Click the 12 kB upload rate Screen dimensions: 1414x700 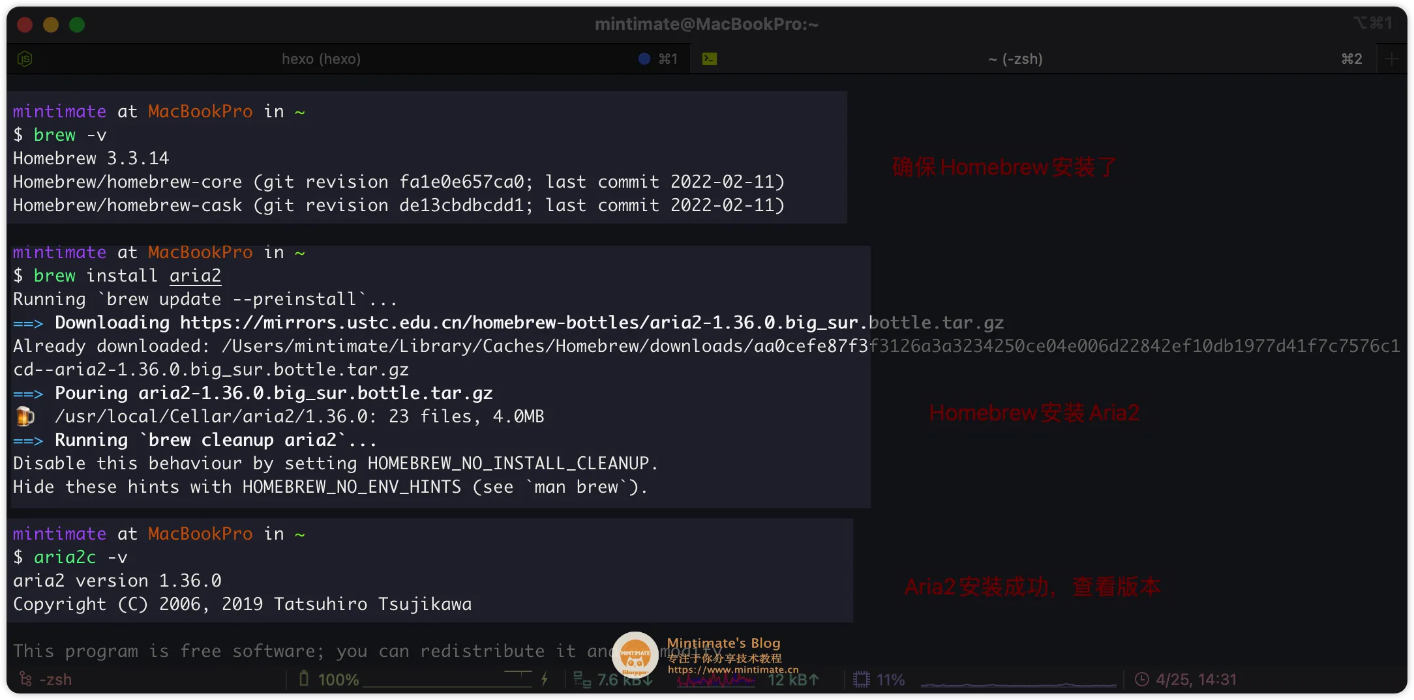(x=793, y=680)
